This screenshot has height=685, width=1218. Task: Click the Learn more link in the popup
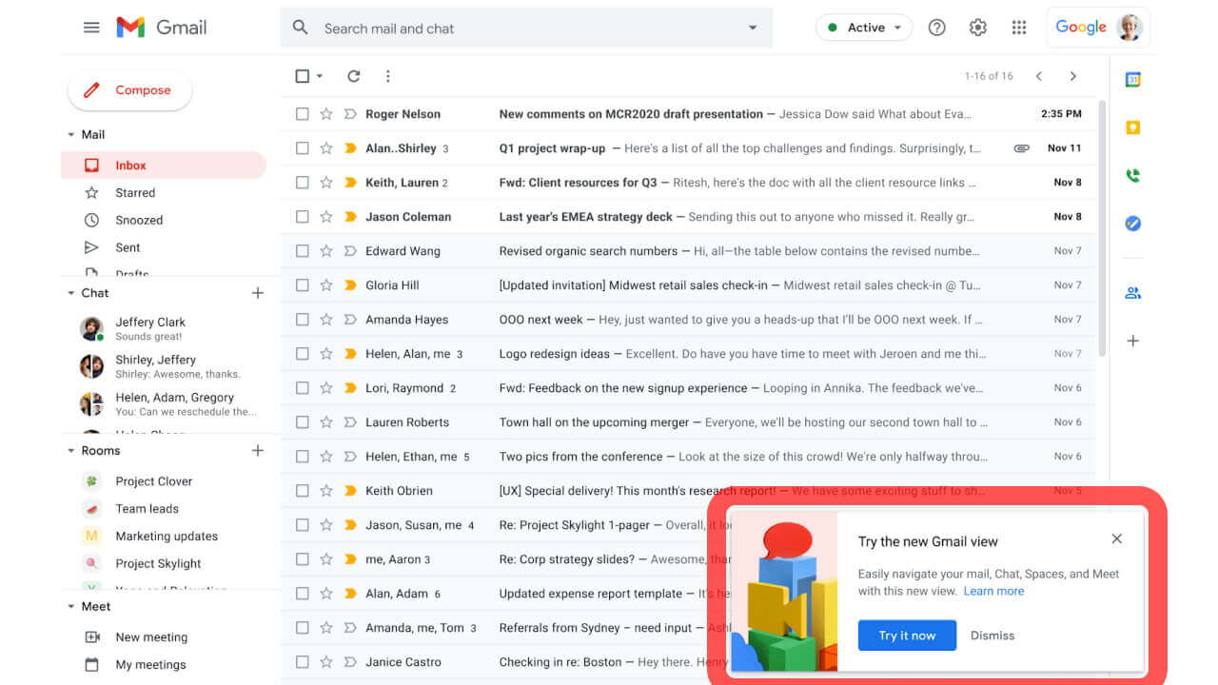(993, 590)
